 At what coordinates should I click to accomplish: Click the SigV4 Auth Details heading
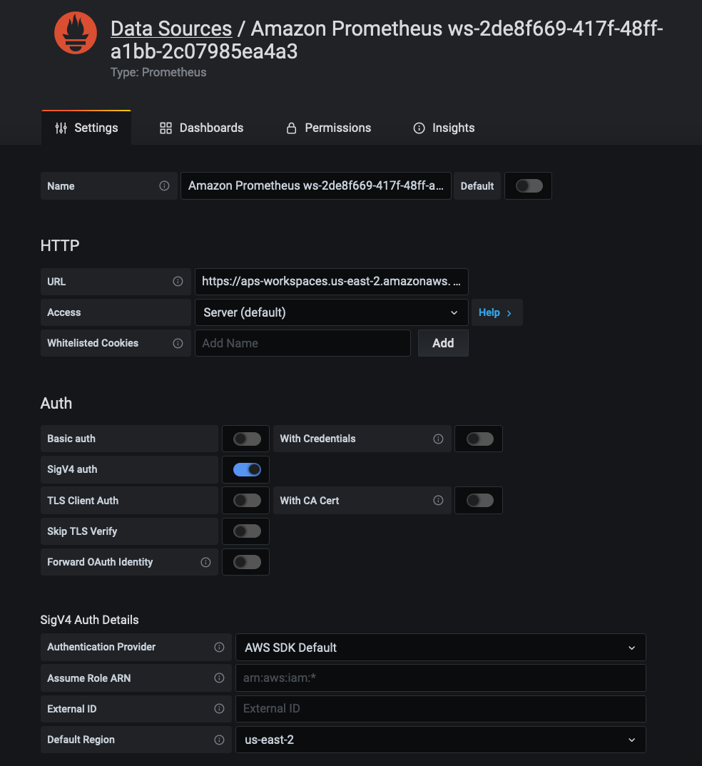click(x=89, y=620)
